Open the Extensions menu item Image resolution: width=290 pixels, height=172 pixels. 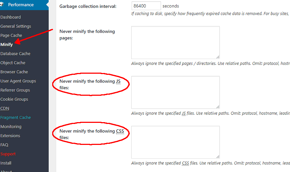click(10, 136)
